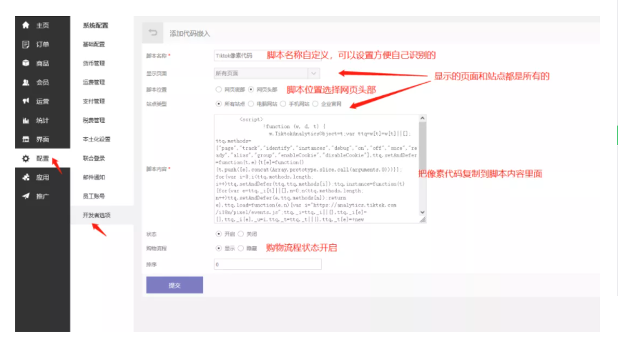
Task: Click the puzzle icon beside 应用
Action: coord(26,177)
